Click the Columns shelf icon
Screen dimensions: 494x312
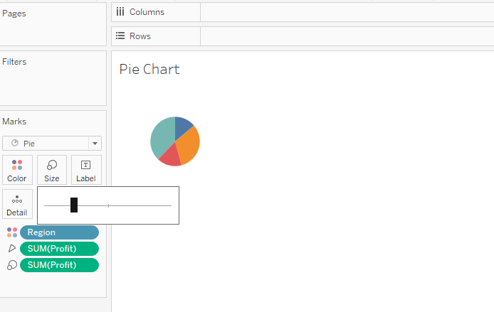[120, 12]
